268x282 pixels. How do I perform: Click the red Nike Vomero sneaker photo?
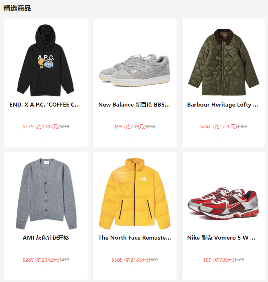(223, 203)
